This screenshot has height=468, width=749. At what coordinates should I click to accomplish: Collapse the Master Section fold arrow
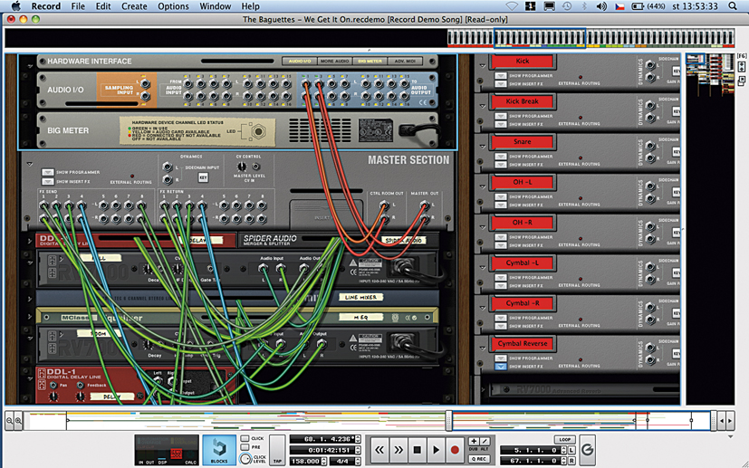(30, 164)
